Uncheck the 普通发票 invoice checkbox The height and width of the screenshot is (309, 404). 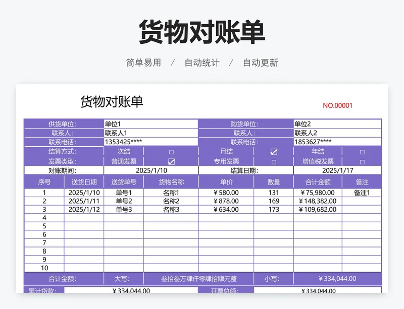[171, 162]
